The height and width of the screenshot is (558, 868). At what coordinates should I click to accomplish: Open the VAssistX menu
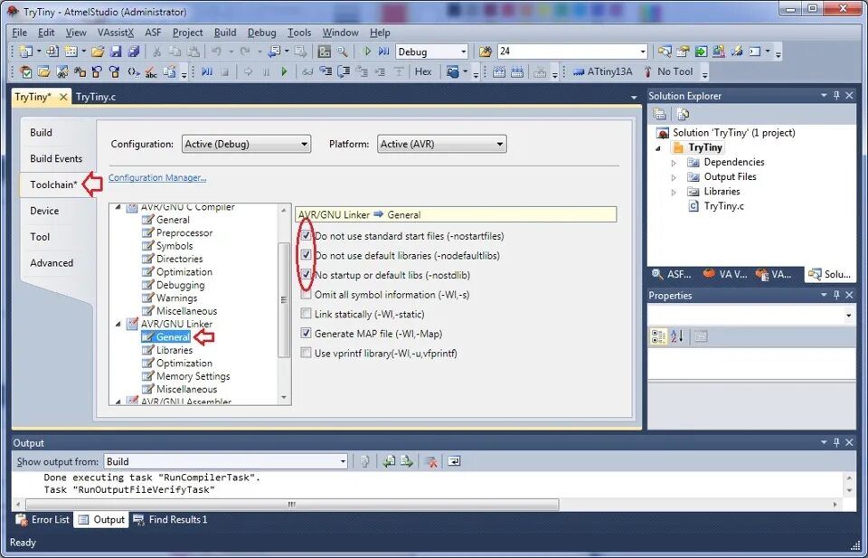point(116,33)
